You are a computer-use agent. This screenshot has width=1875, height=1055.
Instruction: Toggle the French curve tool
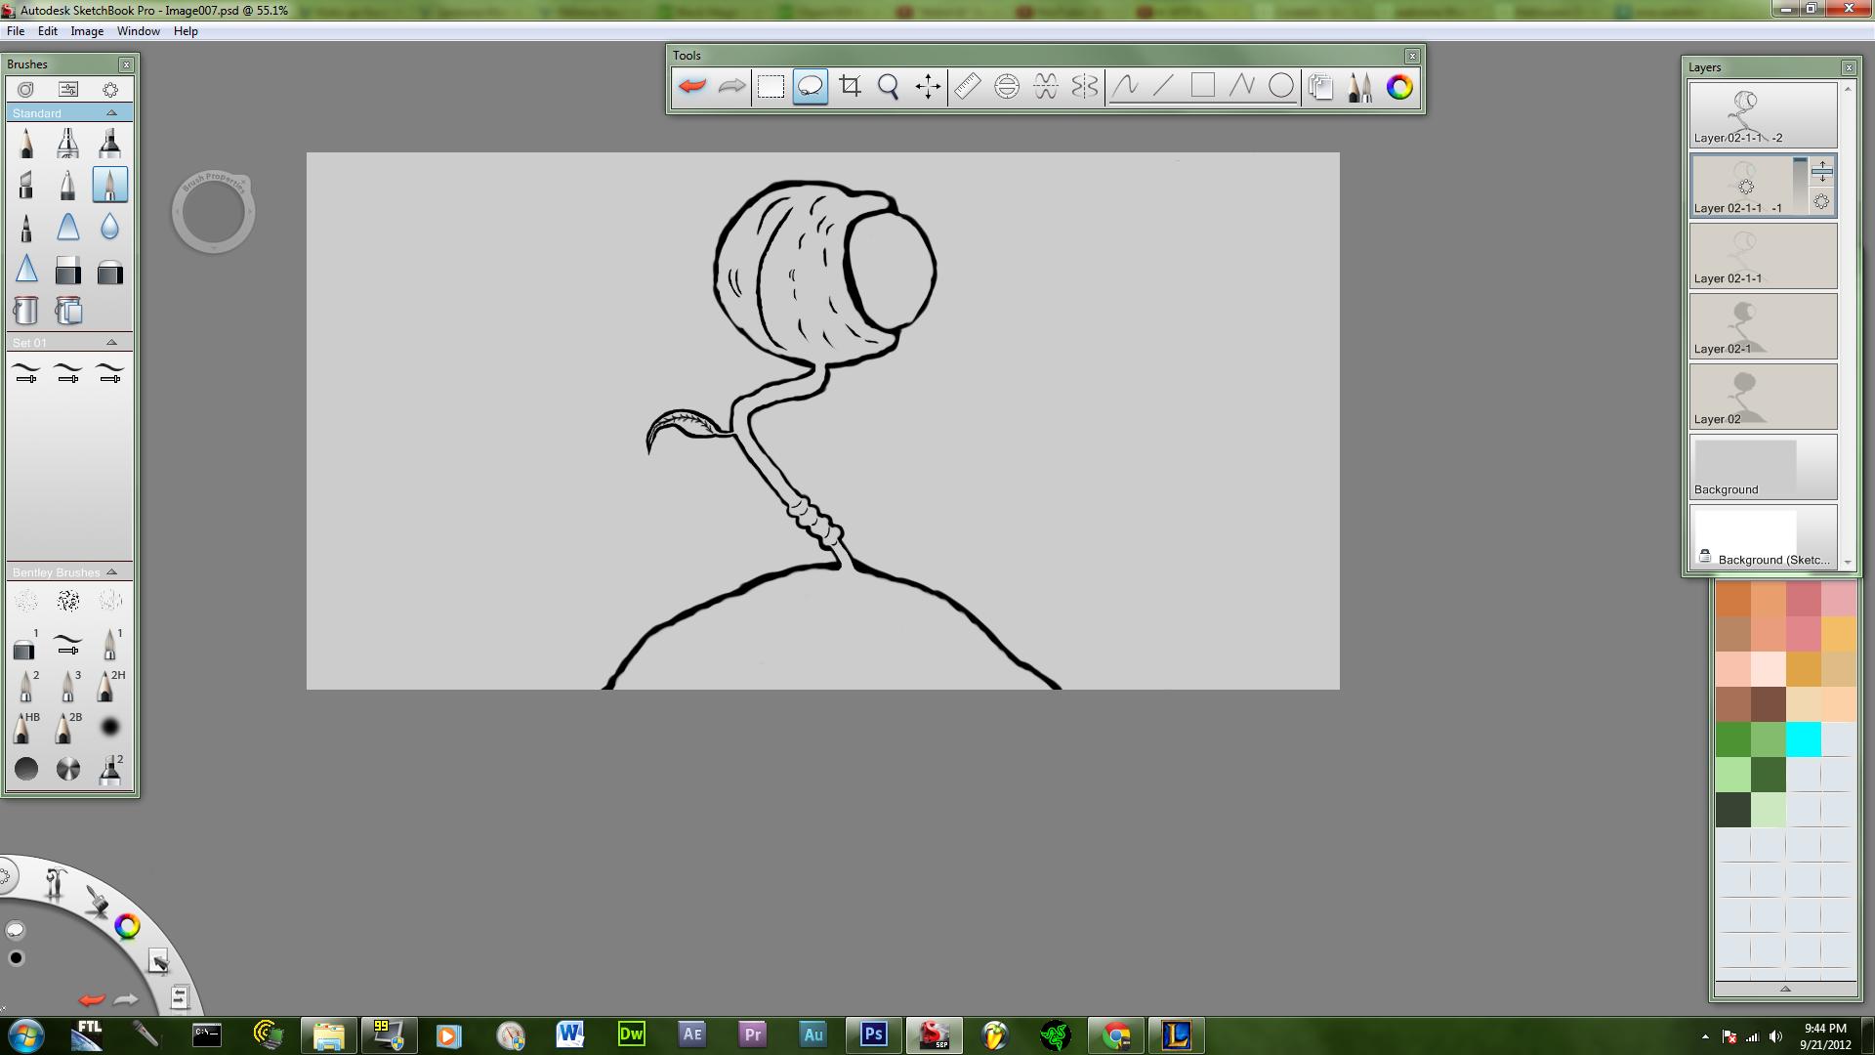click(x=1045, y=87)
